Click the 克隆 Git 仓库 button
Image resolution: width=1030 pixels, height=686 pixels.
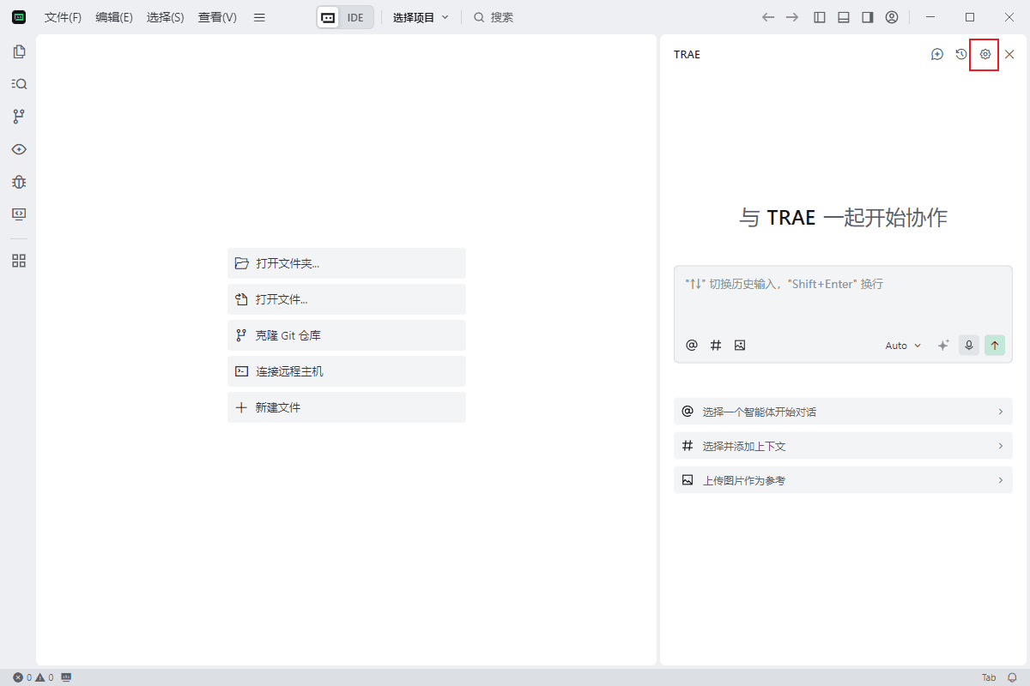pos(346,335)
